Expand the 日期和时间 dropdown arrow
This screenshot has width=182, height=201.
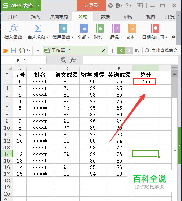click(167, 37)
